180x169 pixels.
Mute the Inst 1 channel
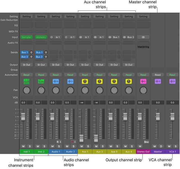click(23, 146)
